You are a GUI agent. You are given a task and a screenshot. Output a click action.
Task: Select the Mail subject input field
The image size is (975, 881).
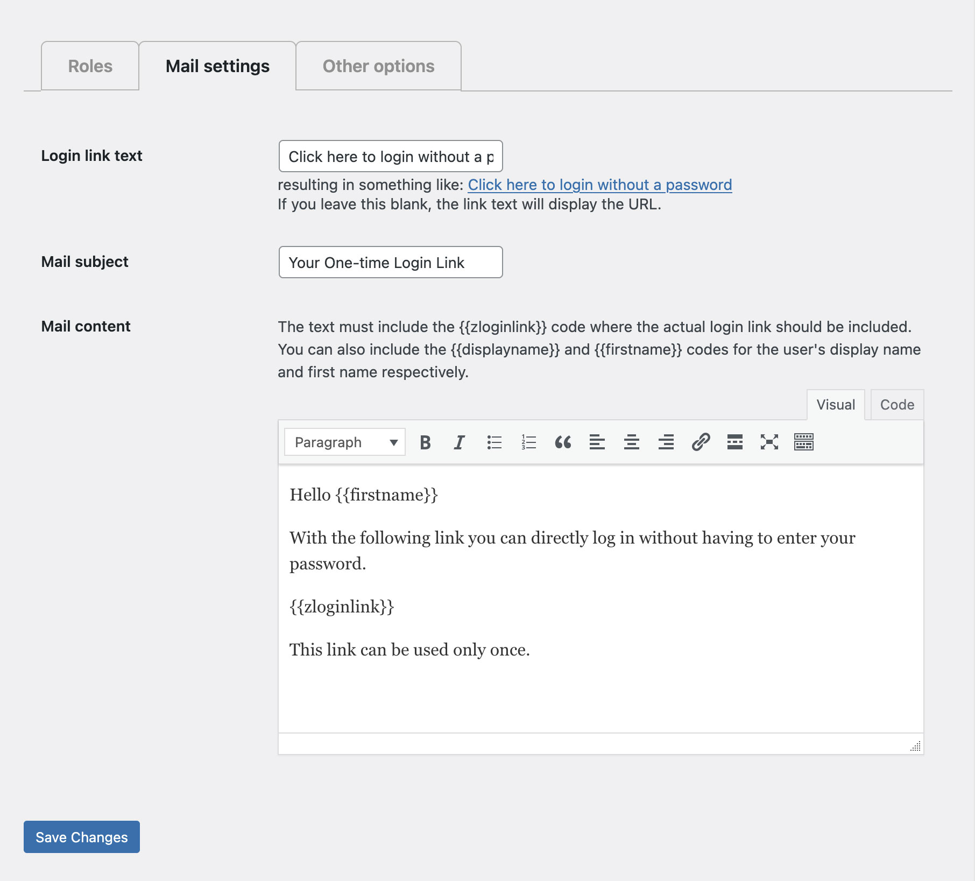click(x=390, y=262)
